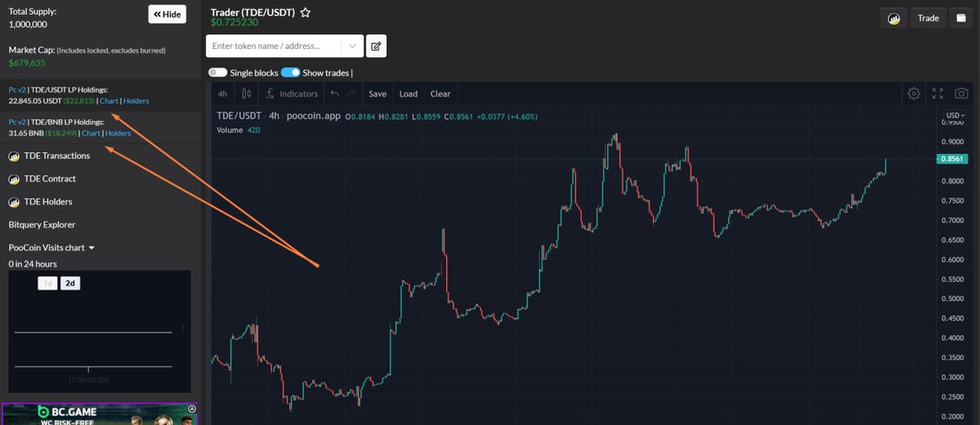Toggle the Show trades switch
This screenshot has width=980, height=425.
[291, 73]
